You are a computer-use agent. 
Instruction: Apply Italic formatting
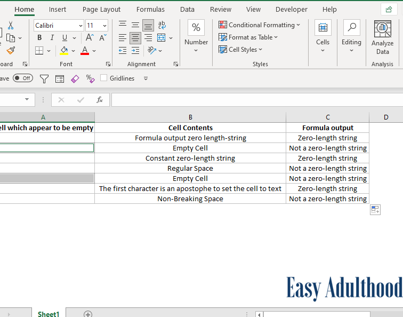click(x=52, y=38)
